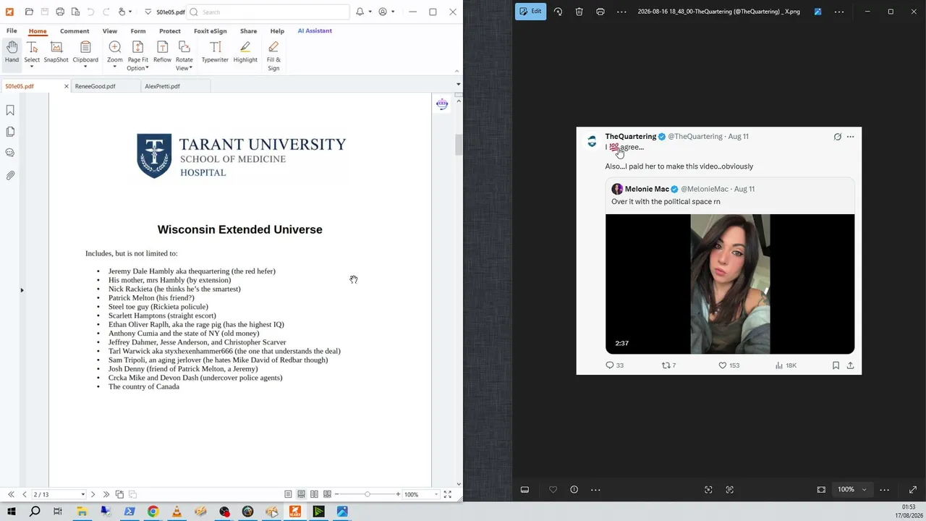Open page number 2 / 13 dropdown
The width and height of the screenshot is (926, 521).
[x=83, y=494]
